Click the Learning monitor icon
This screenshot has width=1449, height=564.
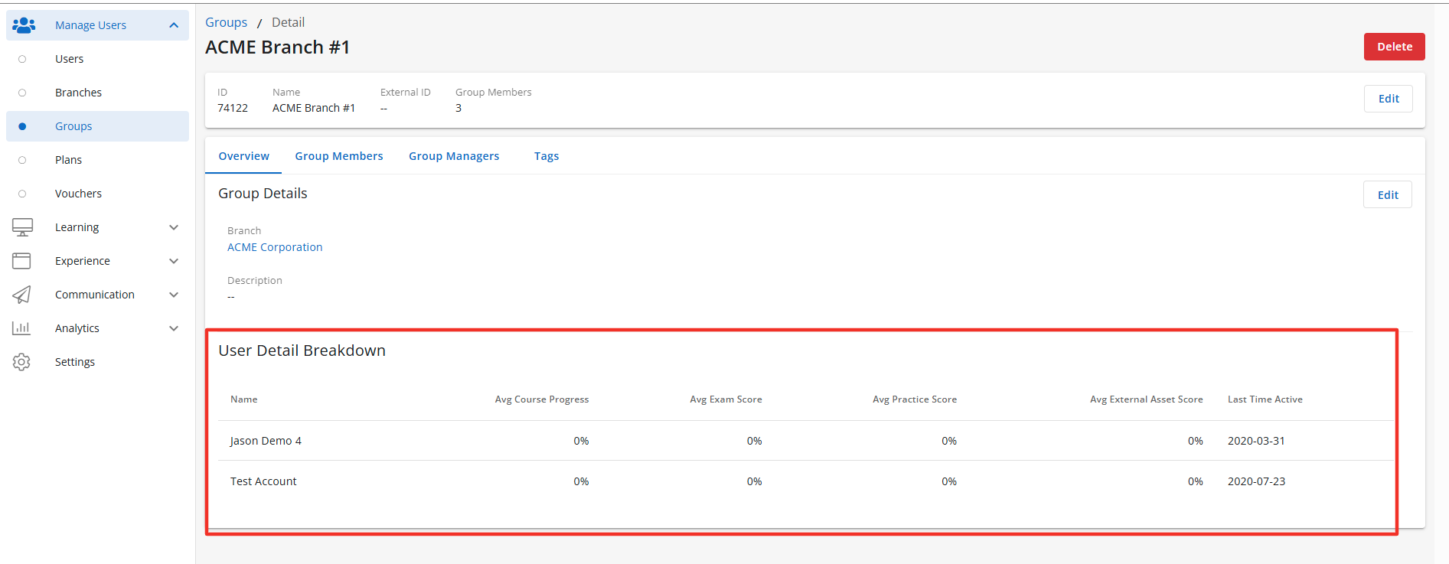(x=22, y=227)
